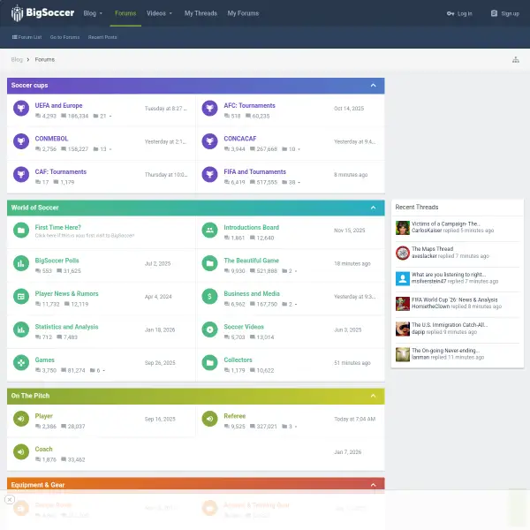Collapse the Soccer cups category
Viewport: 530px width, 530px height.
[x=373, y=86]
